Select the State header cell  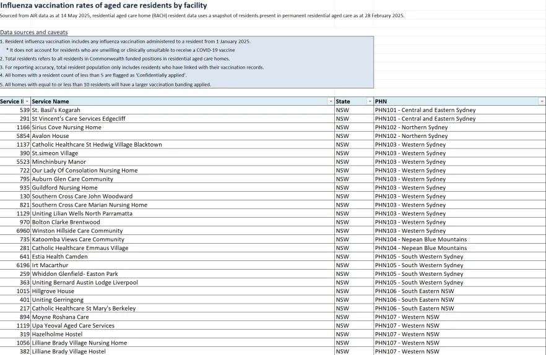pyautogui.click(x=354, y=101)
